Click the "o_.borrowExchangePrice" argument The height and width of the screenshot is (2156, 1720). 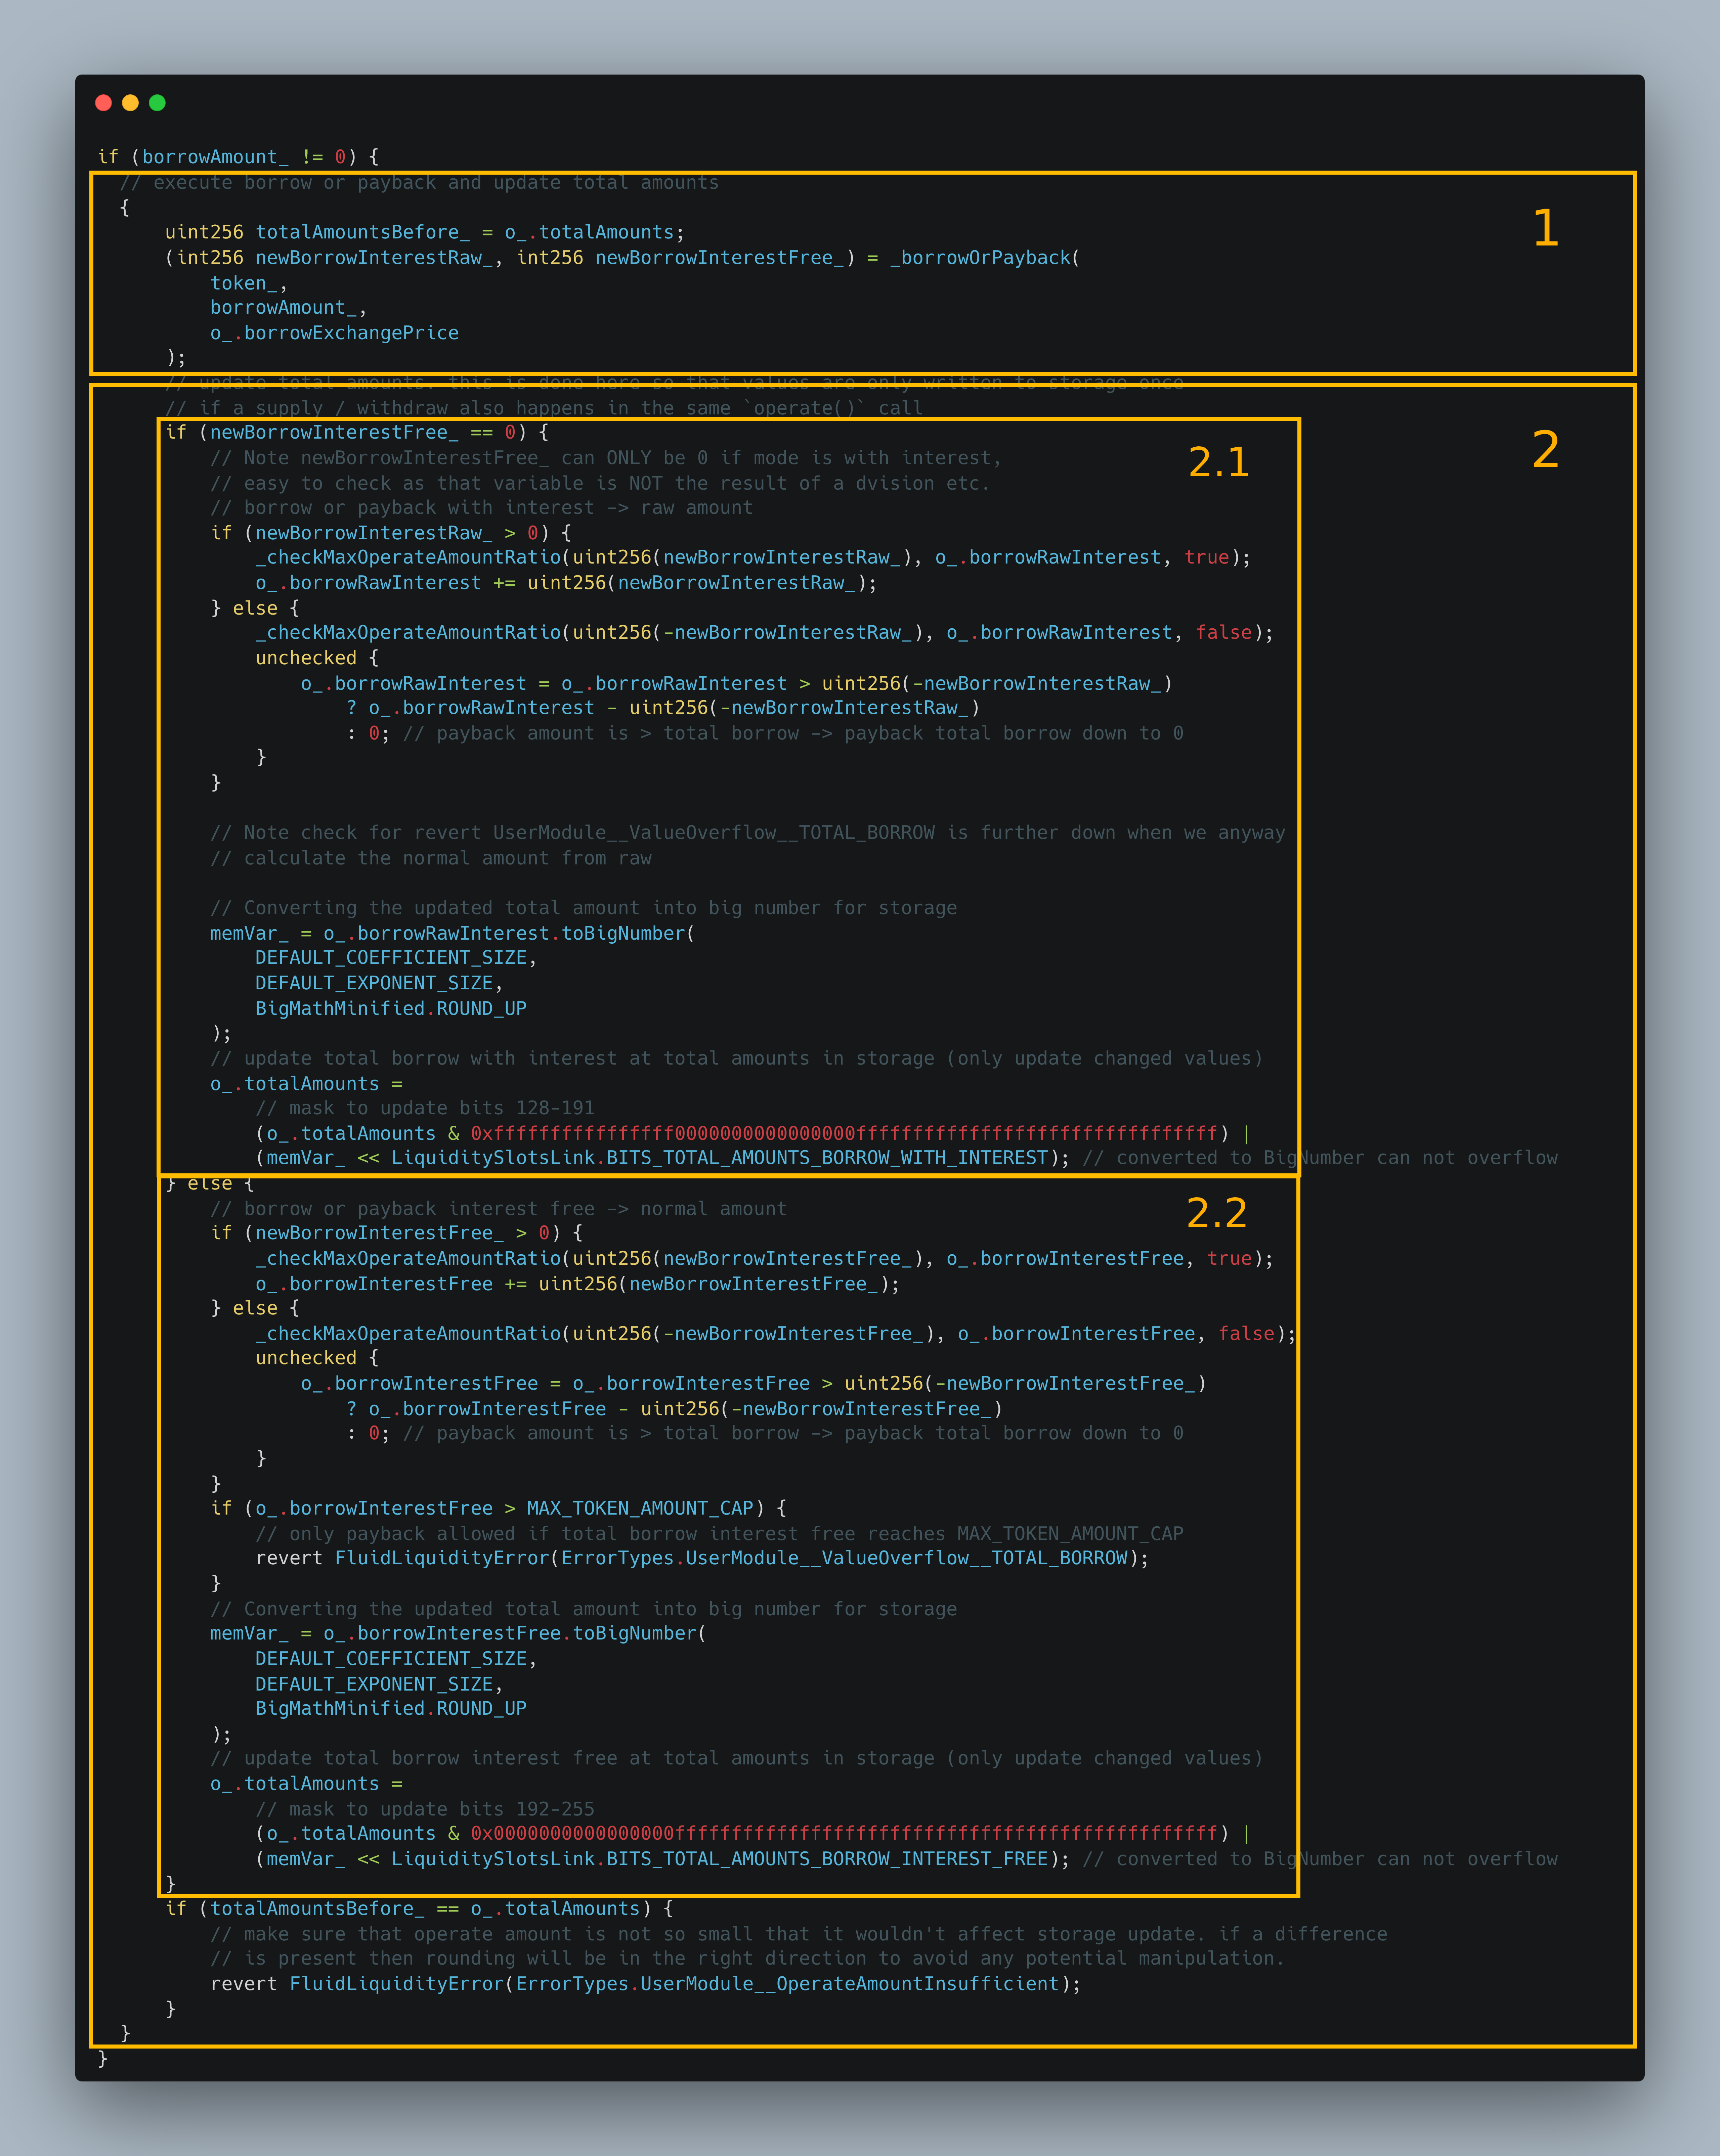click(x=334, y=333)
